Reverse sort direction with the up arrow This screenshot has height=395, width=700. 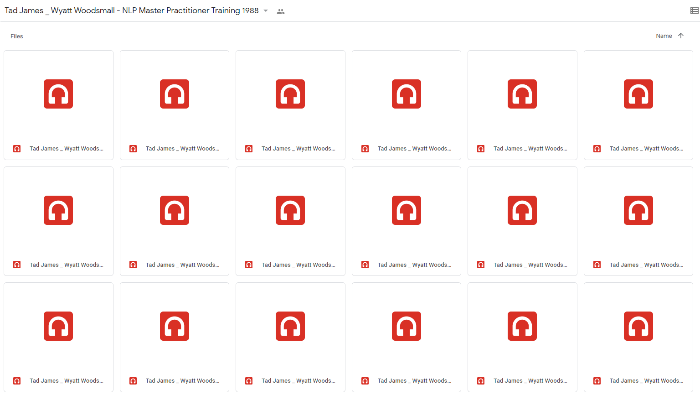tap(681, 36)
